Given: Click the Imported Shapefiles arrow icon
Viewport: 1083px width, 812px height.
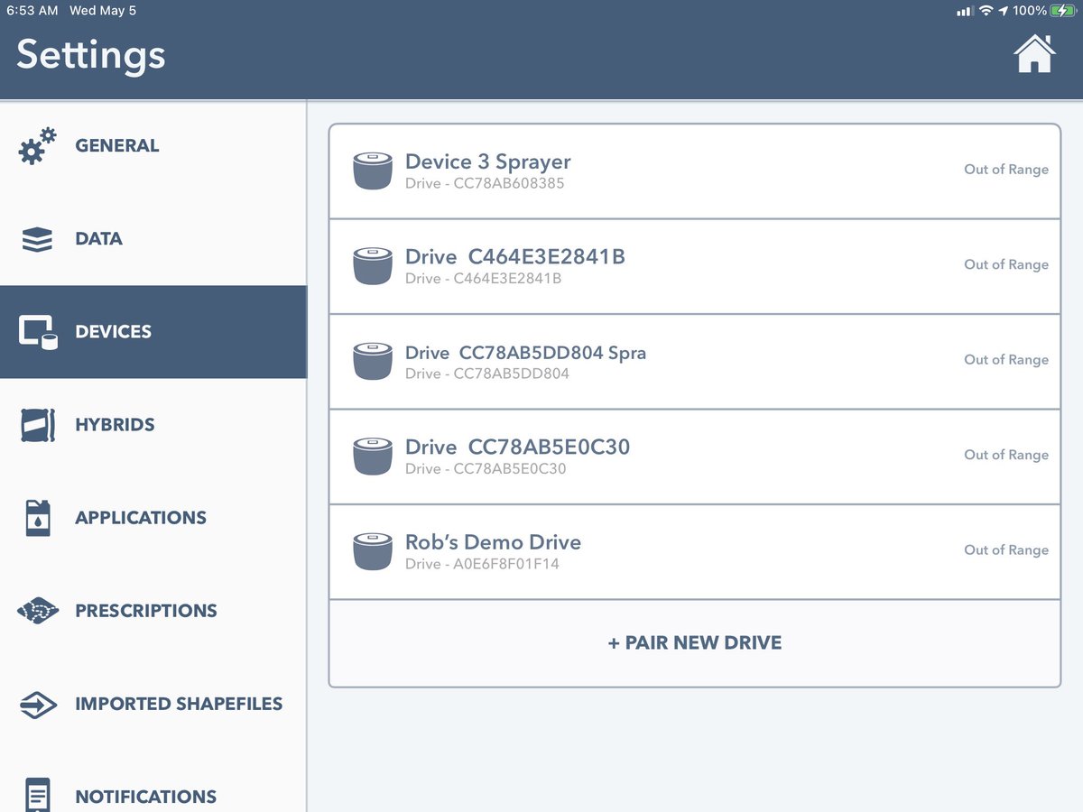Looking at the screenshot, I should (x=38, y=704).
